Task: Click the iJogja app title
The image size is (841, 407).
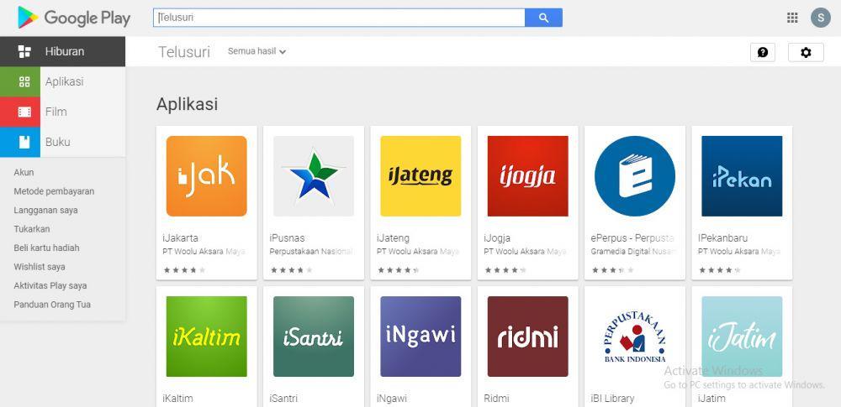Action: click(497, 237)
